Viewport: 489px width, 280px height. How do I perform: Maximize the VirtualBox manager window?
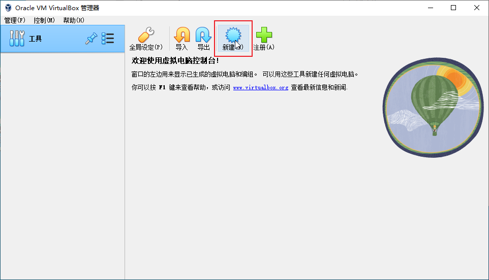tap(453, 8)
